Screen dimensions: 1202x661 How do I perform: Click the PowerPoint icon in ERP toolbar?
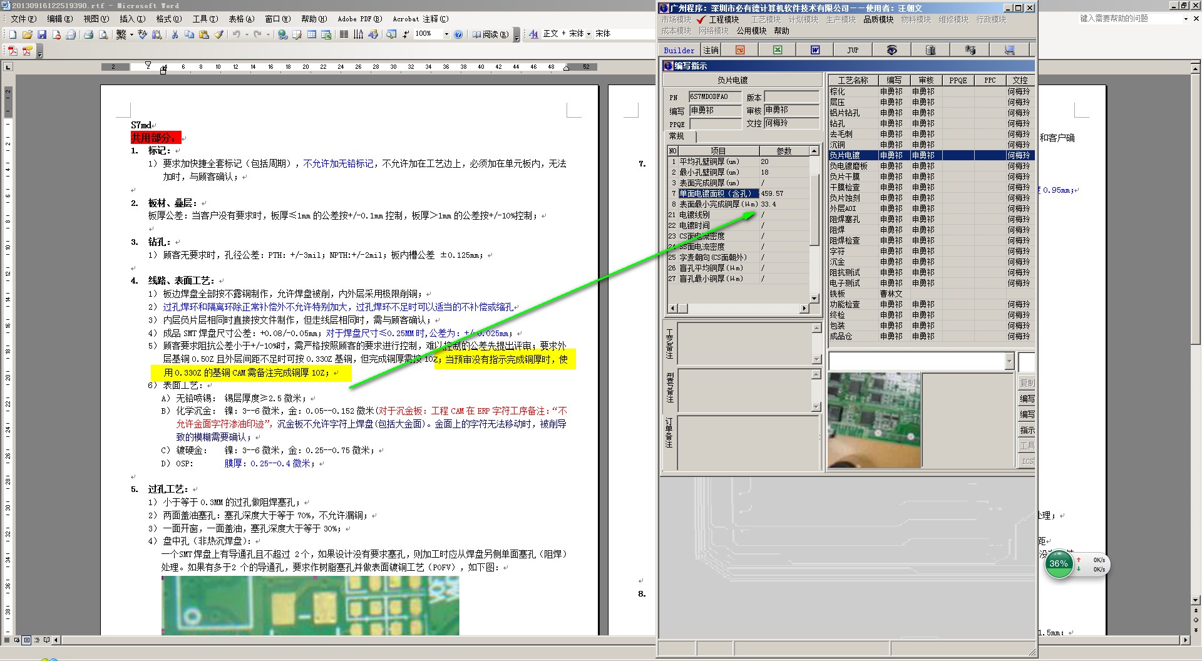740,50
